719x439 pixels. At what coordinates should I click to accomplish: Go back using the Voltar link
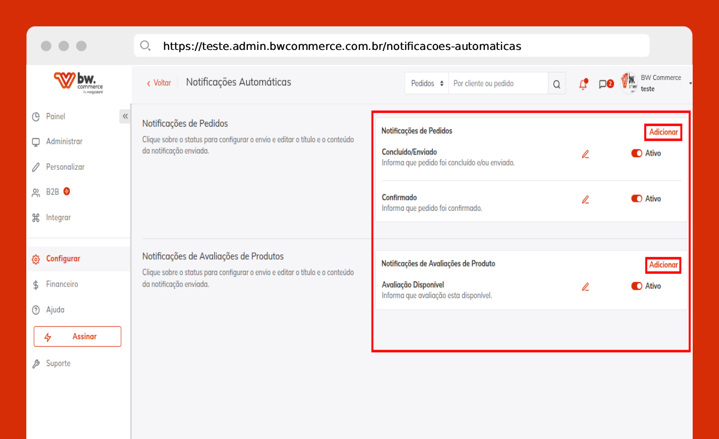pos(159,83)
